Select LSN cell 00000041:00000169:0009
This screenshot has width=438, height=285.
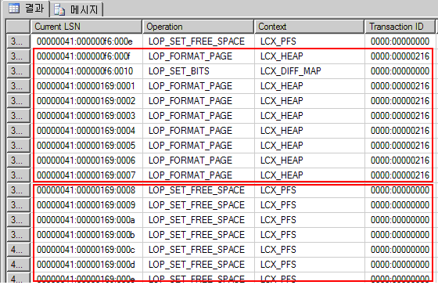[87, 205]
